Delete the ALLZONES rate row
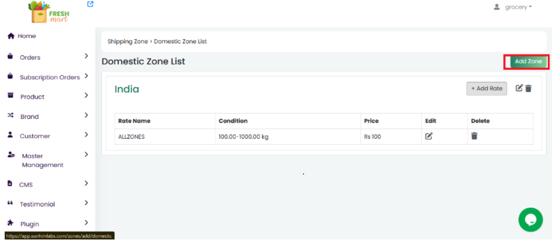Image resolution: width=552 pixels, height=240 pixels. 474,136
